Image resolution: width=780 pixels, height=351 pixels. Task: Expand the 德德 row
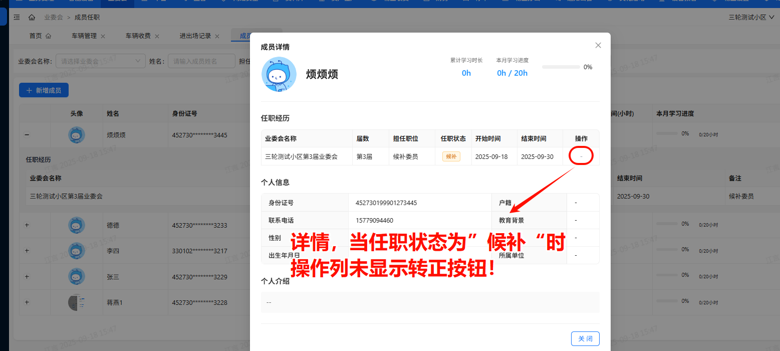27,226
